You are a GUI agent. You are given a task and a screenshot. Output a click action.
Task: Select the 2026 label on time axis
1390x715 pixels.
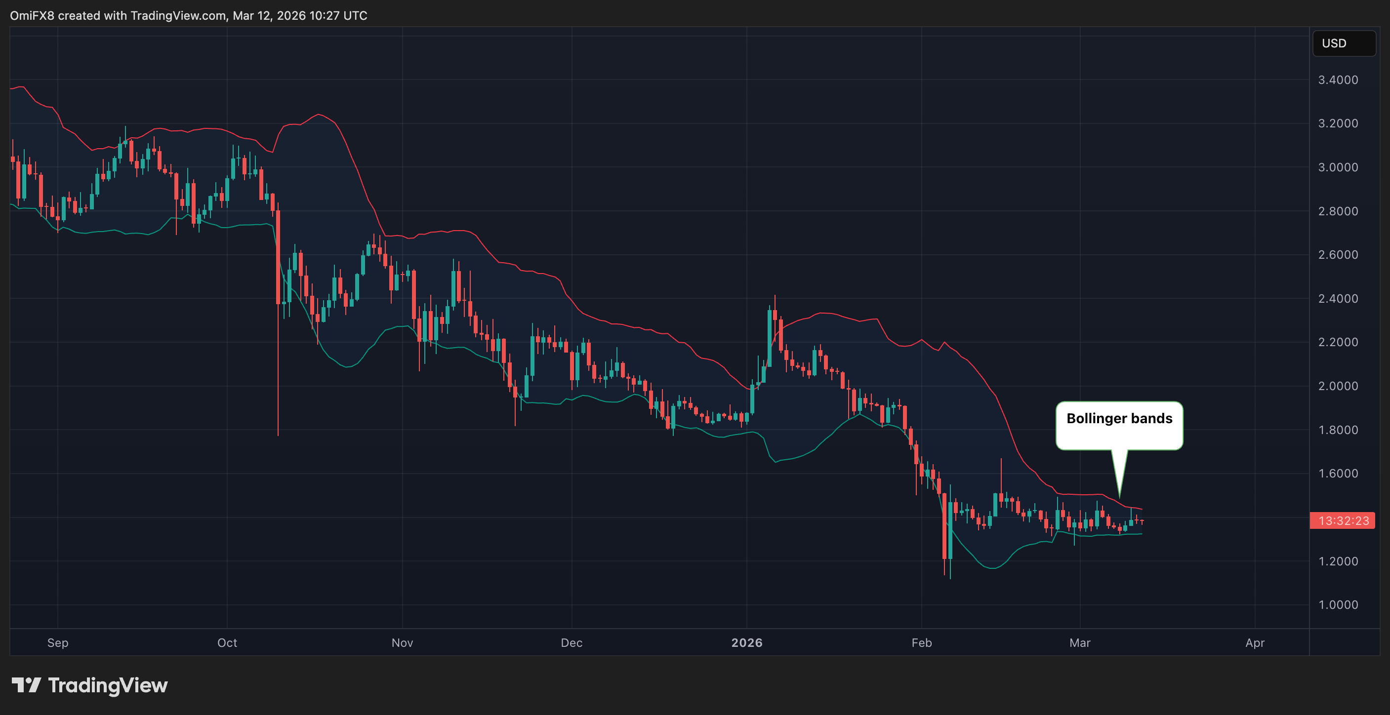click(x=747, y=643)
